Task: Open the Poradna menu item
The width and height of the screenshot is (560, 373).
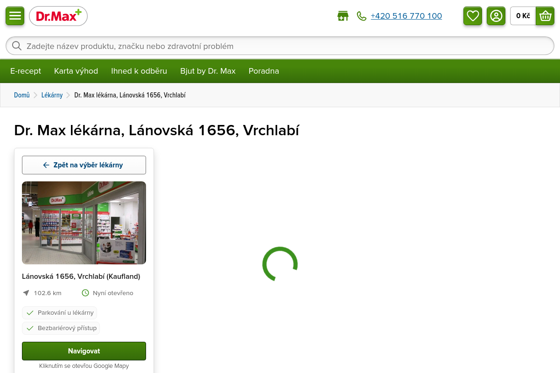Action: click(264, 71)
